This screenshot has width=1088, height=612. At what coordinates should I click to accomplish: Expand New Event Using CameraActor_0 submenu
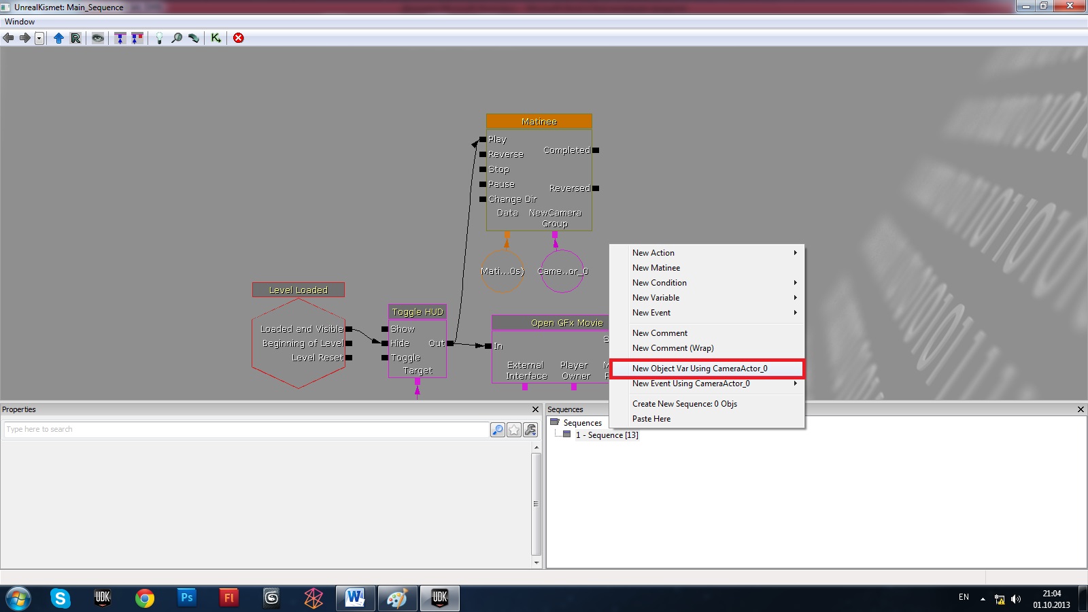pyautogui.click(x=707, y=384)
